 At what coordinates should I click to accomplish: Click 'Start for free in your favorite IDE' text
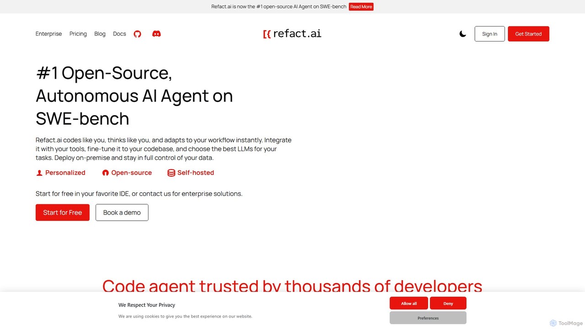(x=139, y=194)
